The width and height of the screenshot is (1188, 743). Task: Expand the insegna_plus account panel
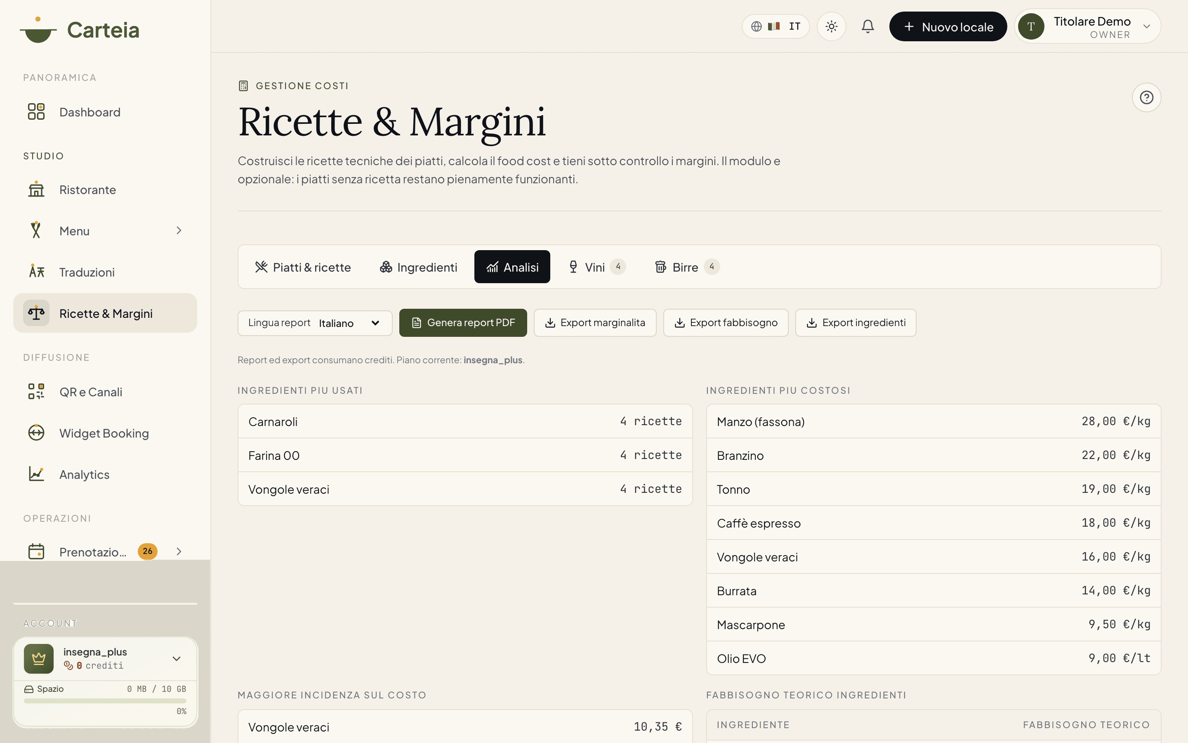coord(176,658)
